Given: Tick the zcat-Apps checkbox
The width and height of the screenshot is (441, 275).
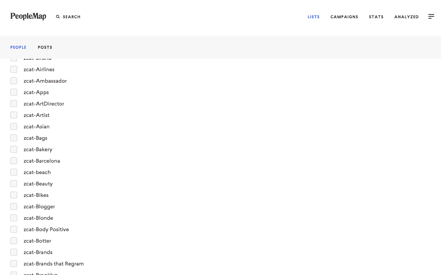Looking at the screenshot, I should [14, 92].
